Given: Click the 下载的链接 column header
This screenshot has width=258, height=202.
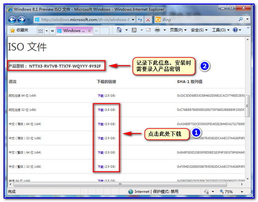Looking at the screenshot, I should click(107, 82).
